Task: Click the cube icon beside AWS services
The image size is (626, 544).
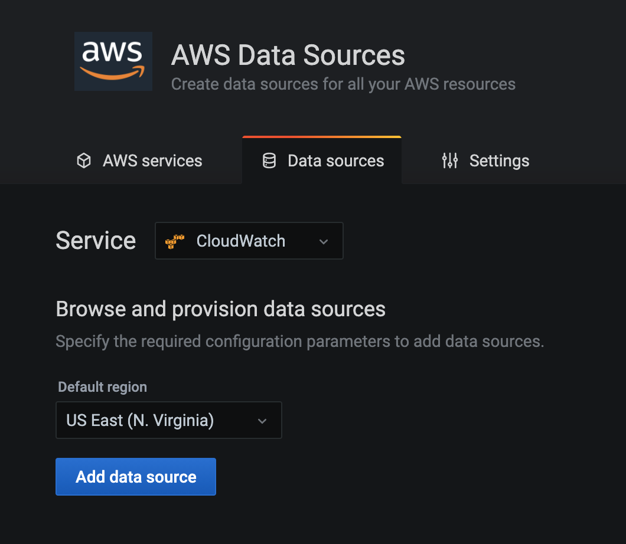Action: [x=84, y=161]
